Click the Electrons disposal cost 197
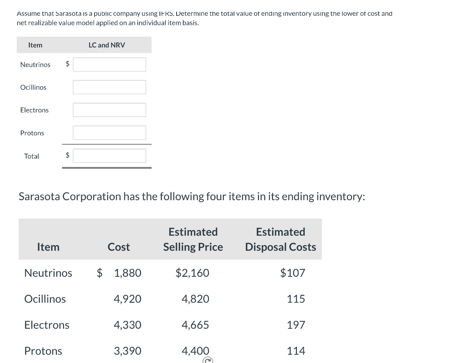The height and width of the screenshot is (363, 453). (296, 325)
